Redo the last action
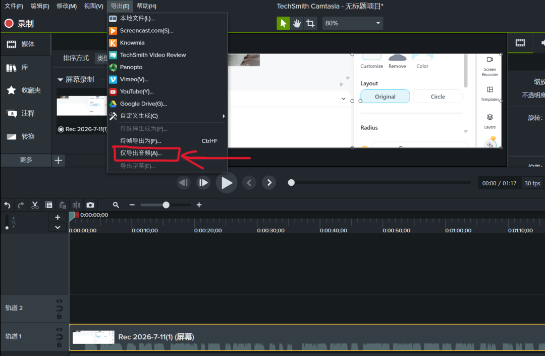The height and width of the screenshot is (356, 545). coord(21,205)
